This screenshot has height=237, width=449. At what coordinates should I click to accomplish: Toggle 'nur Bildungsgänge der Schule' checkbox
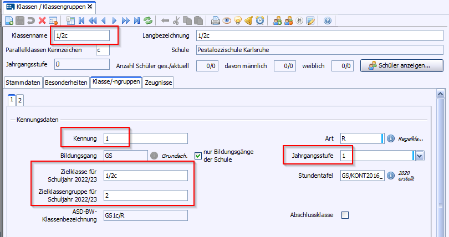(198, 156)
